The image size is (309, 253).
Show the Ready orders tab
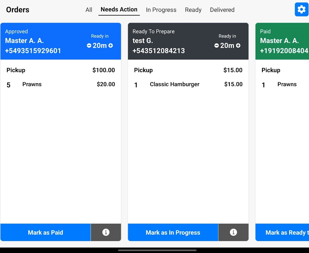point(193,10)
